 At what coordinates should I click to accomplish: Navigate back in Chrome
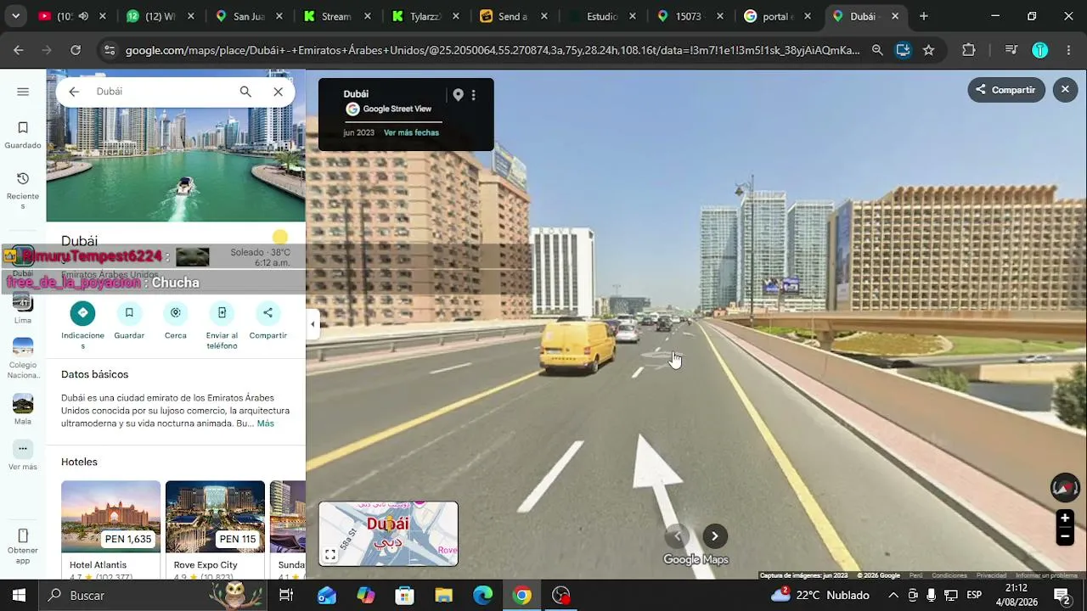[19, 50]
